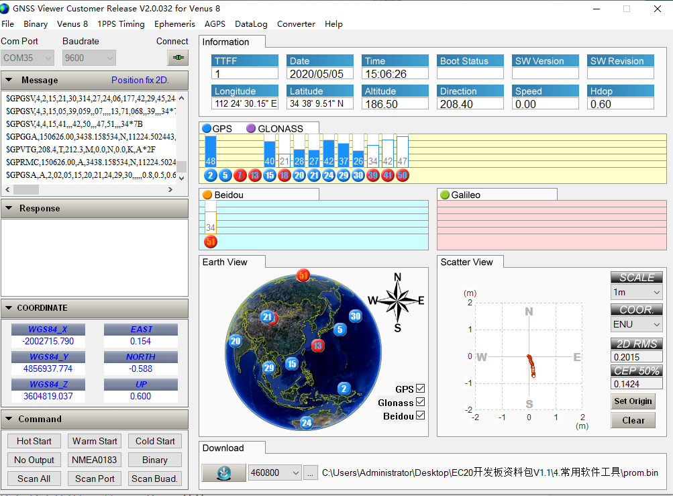Open the Baudrate 9600 dropdown
The height and width of the screenshot is (496, 673).
(x=89, y=58)
